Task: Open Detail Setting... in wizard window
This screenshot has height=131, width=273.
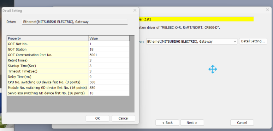Action: coord(253,41)
